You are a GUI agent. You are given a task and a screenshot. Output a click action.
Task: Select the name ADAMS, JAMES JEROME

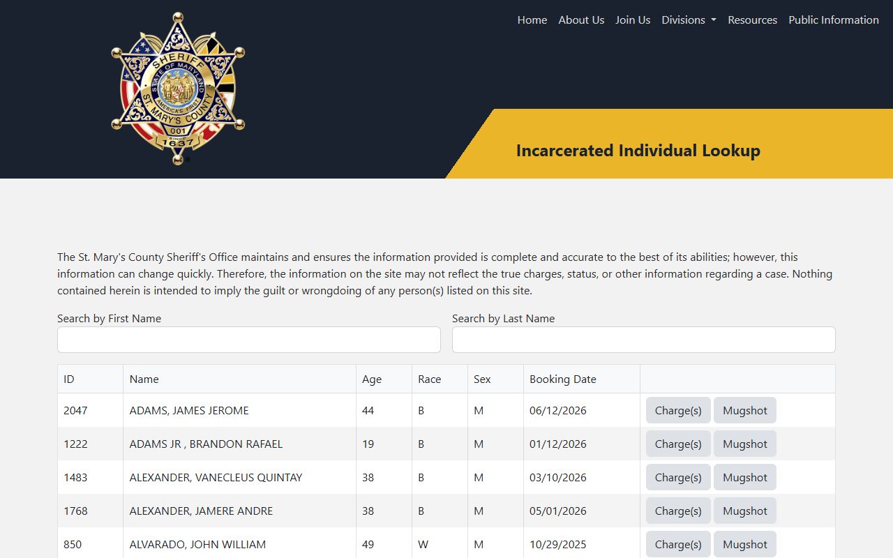189,410
